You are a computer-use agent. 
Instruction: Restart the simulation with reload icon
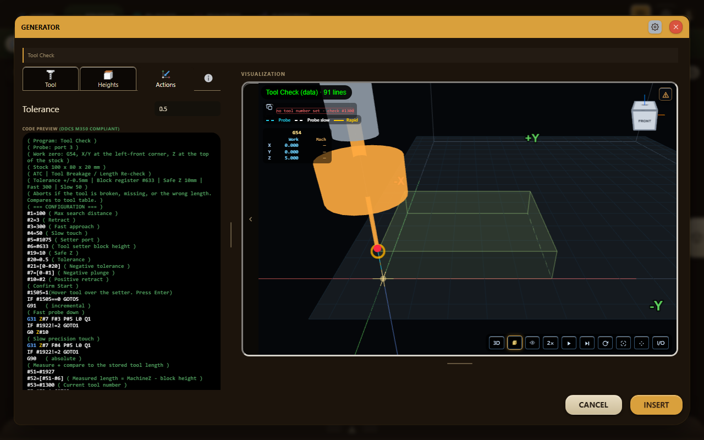point(605,343)
